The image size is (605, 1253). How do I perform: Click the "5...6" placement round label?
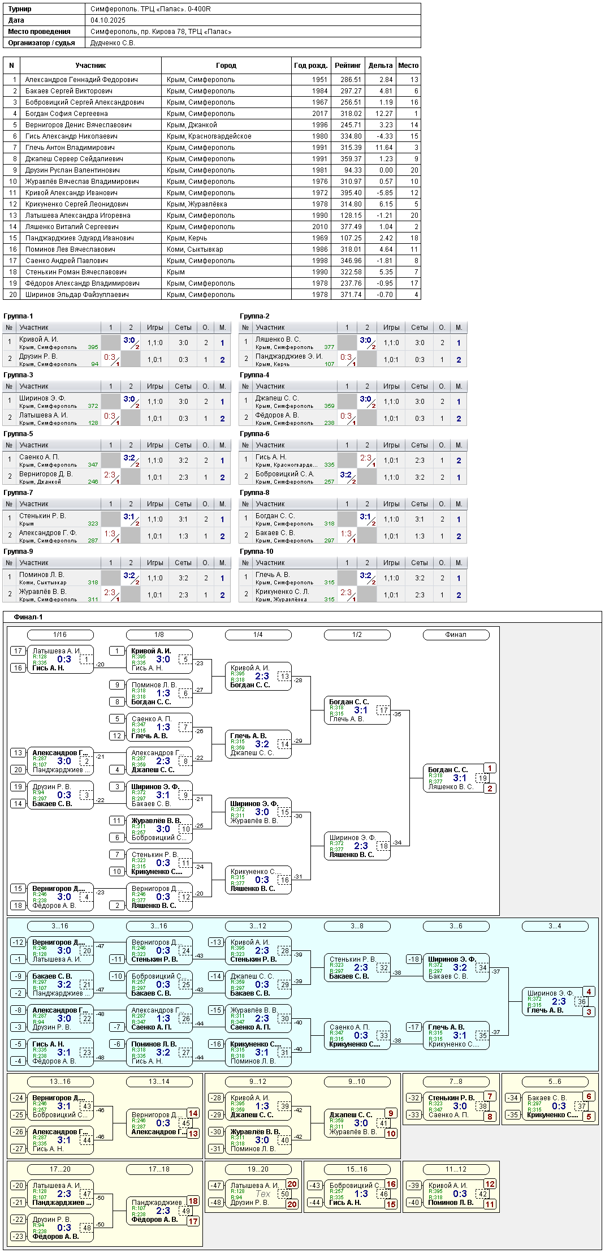click(x=555, y=1082)
